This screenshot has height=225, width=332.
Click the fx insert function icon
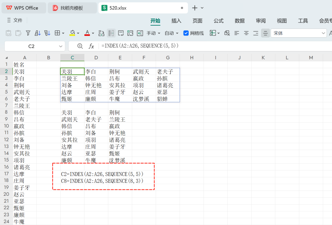[x=91, y=46]
